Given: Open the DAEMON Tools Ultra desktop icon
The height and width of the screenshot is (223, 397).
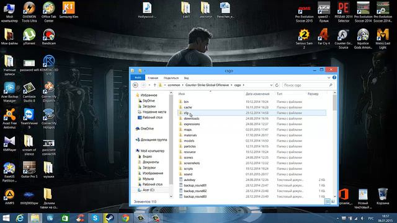Looking at the screenshot, I should [29, 12].
